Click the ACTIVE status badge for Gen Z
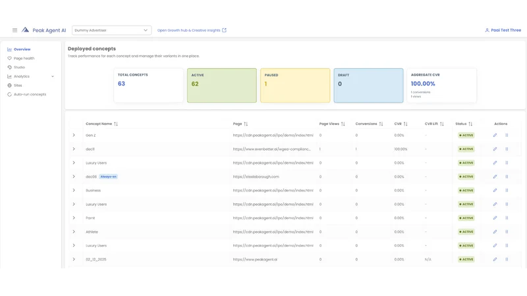Viewport: 527px width, 296px height. coord(466,136)
